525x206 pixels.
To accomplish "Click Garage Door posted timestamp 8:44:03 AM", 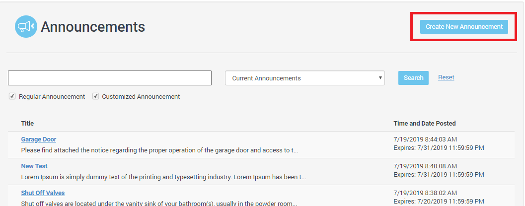I will pos(425,139).
